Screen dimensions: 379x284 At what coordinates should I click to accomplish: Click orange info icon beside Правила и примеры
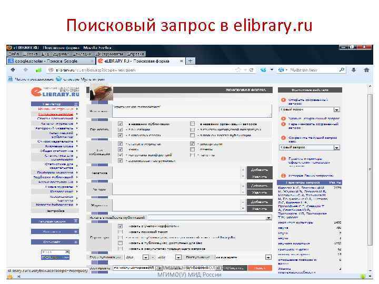[x=283, y=159]
